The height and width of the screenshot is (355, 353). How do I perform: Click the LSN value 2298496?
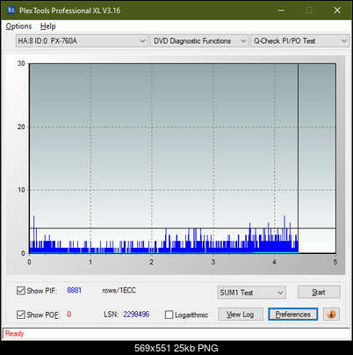136,315
